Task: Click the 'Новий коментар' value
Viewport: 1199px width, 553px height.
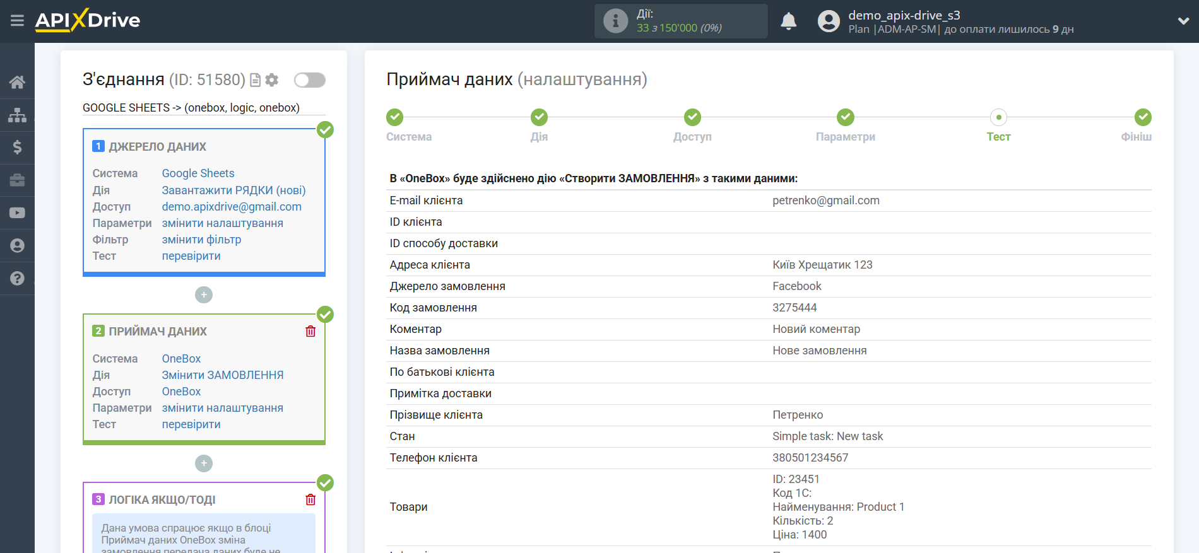Action: pyautogui.click(x=816, y=329)
